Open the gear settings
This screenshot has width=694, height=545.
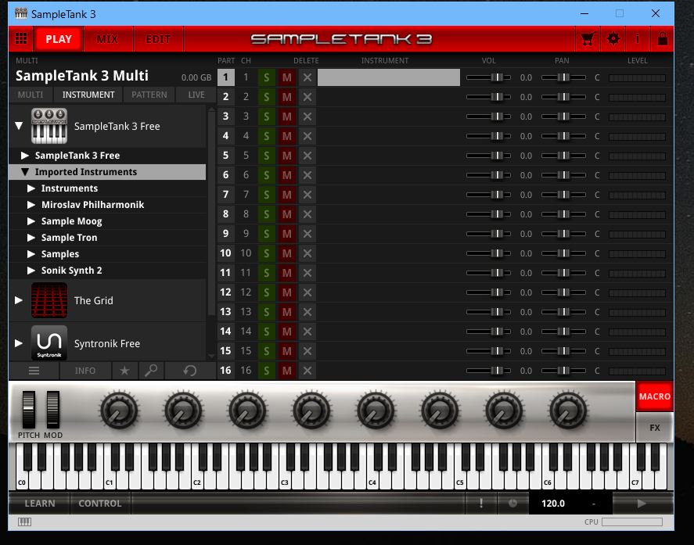pos(613,39)
